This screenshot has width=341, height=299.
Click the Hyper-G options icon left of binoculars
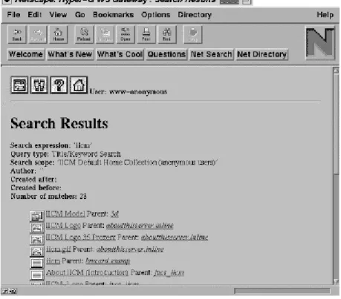coord(19,85)
